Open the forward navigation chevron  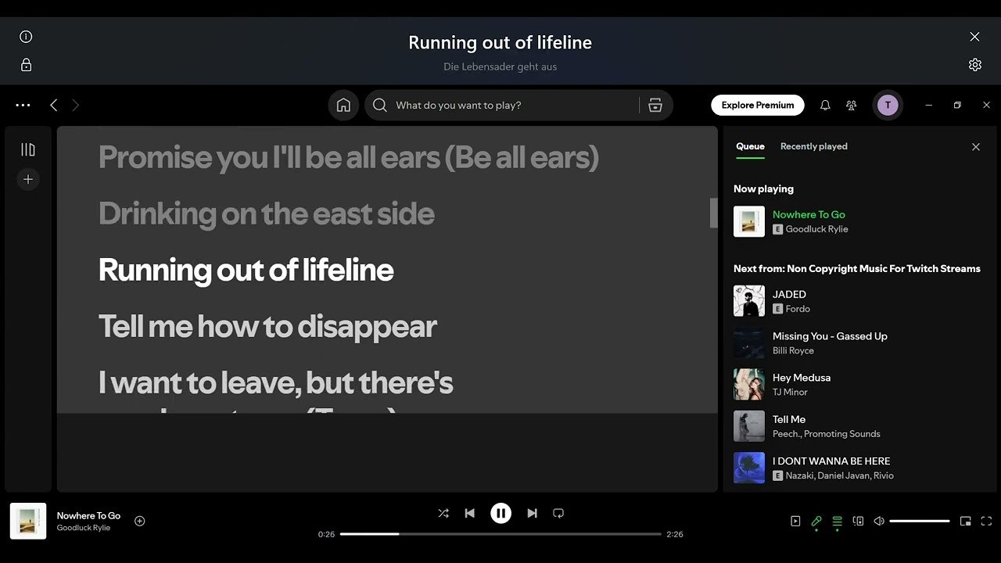pos(75,105)
